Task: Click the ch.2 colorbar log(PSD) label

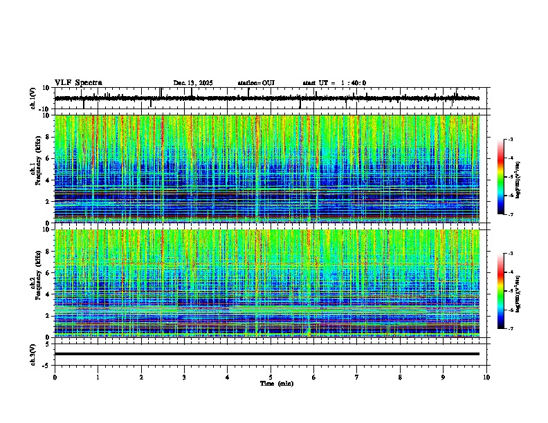Action: (518, 294)
